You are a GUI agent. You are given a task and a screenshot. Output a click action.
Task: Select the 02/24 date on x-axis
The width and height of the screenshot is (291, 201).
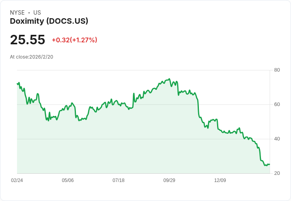[x=17, y=180]
